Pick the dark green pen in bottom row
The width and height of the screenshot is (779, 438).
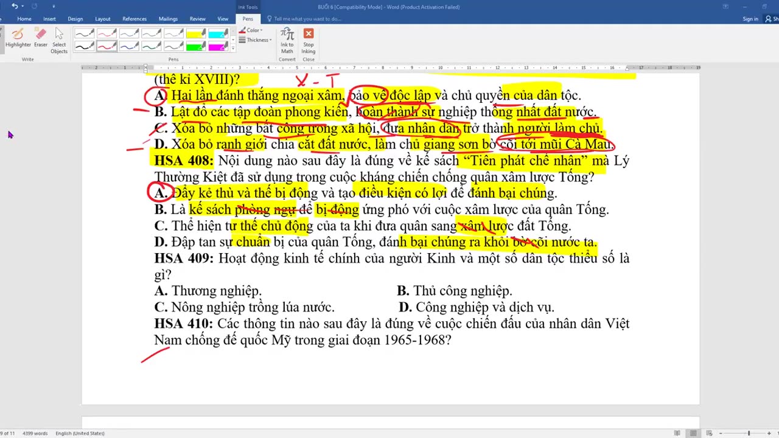(152, 46)
